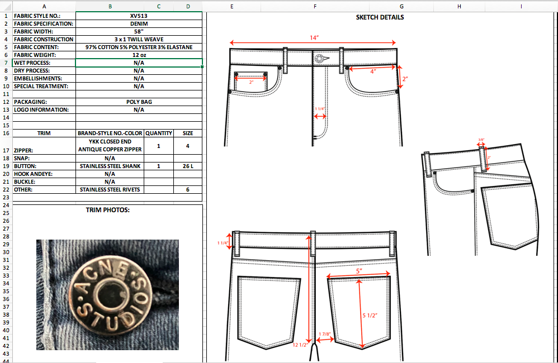Select column C header
This screenshot has height=363, width=558.
[x=159, y=6]
